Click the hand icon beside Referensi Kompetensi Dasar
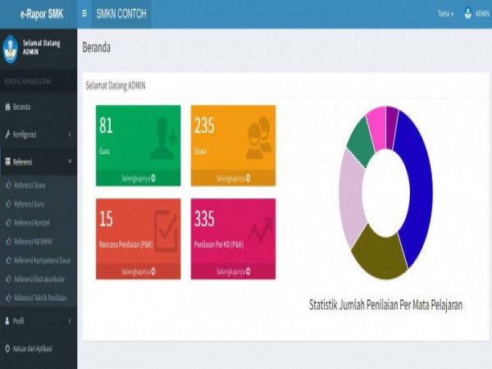 (9, 261)
